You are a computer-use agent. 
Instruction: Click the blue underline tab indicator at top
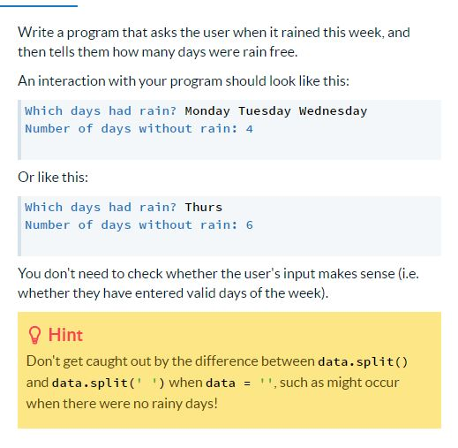pyautogui.click(x=39, y=5)
